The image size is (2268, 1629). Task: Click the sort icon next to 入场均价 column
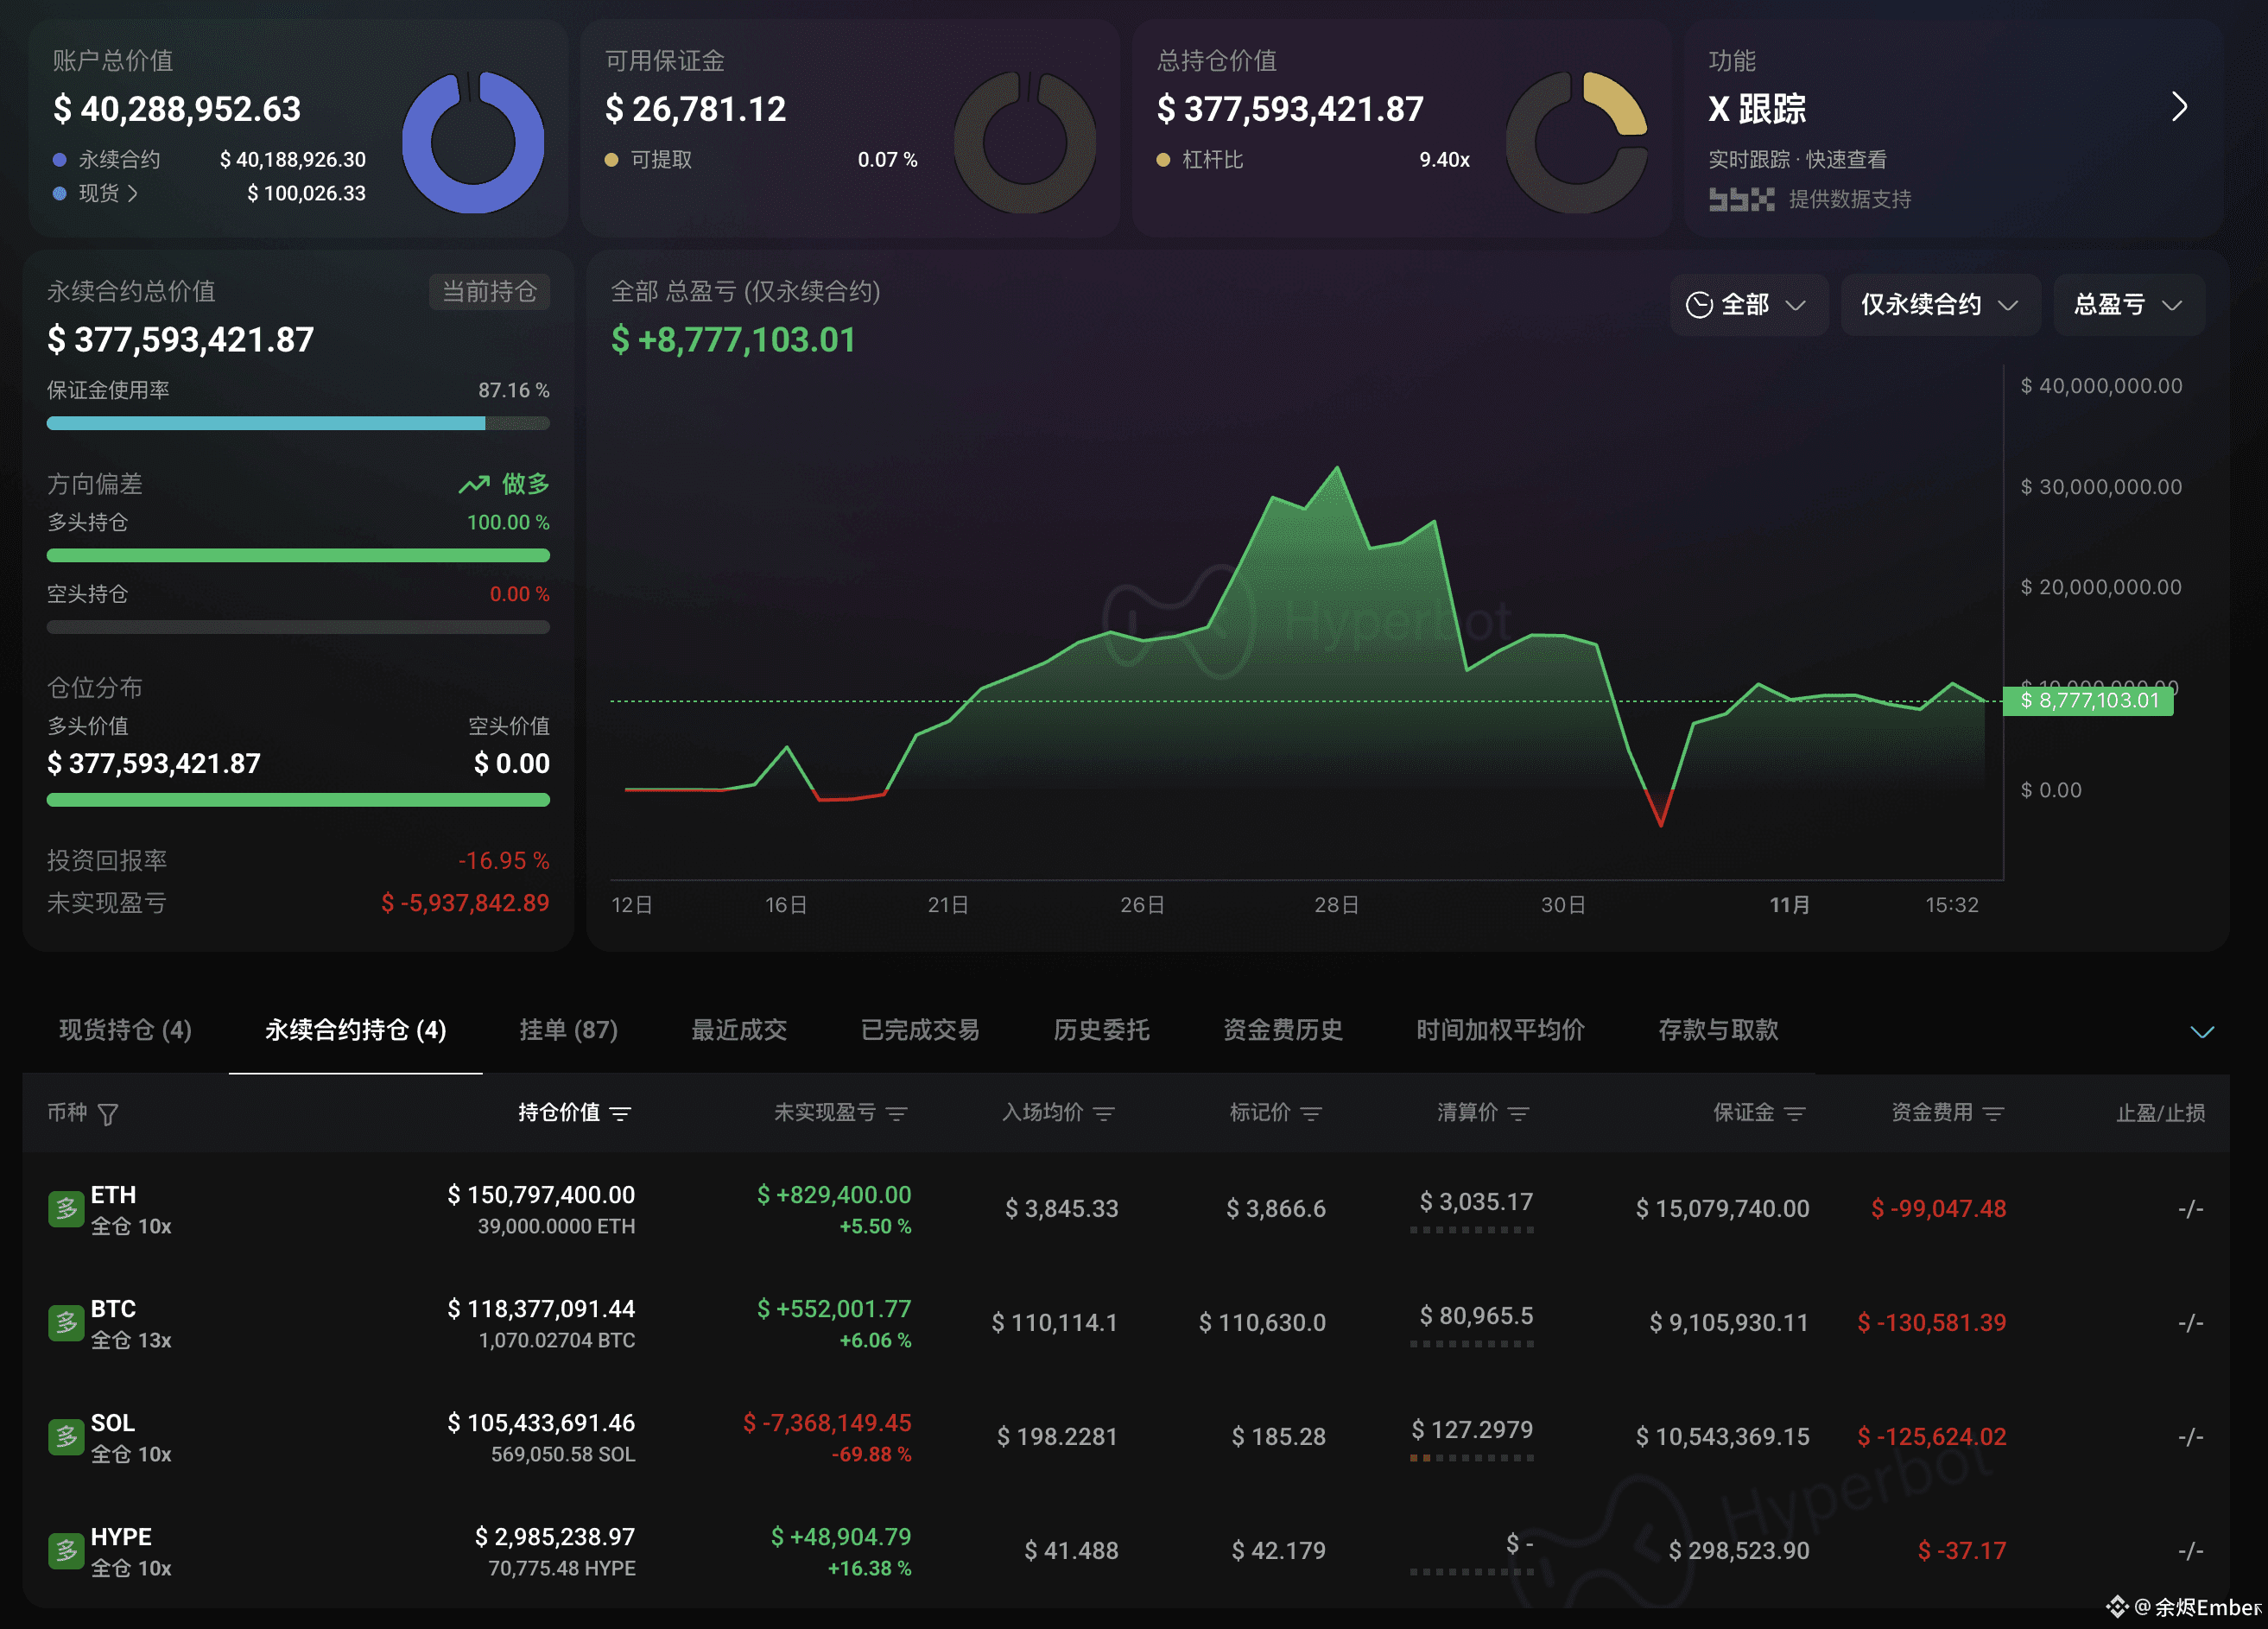pyautogui.click(x=1105, y=1113)
